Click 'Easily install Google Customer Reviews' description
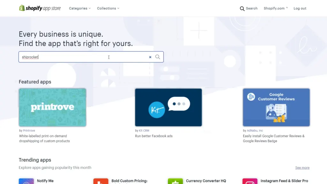327x184 pixels. 274,138
